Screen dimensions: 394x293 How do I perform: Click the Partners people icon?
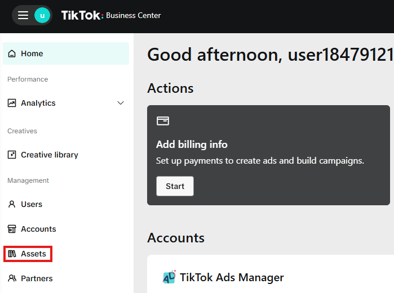(x=12, y=278)
